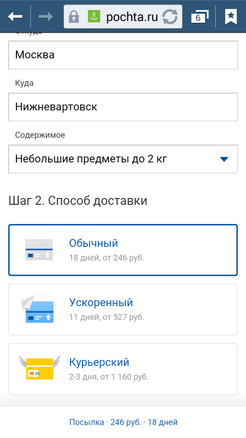
Task: Tap the green site favicon icon
Action: coord(94,16)
